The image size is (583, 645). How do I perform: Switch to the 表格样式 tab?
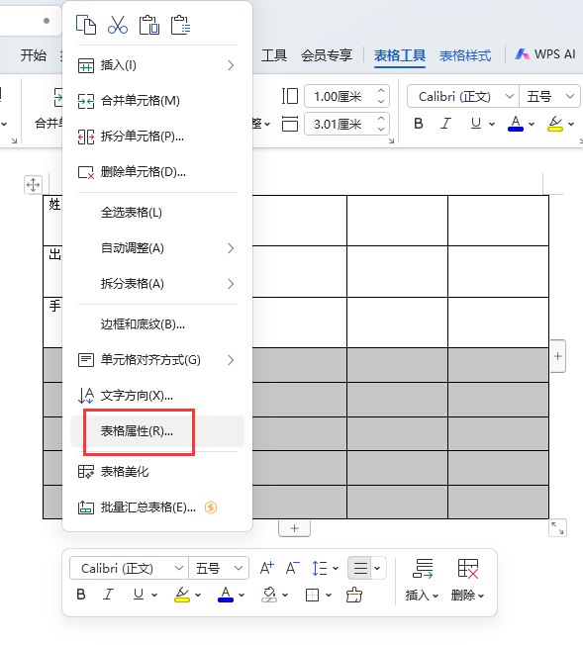pyautogui.click(x=465, y=55)
